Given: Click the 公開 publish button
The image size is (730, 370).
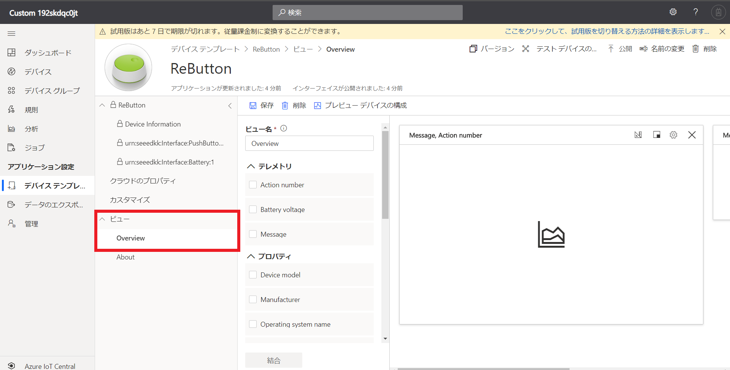Looking at the screenshot, I should [x=620, y=49].
